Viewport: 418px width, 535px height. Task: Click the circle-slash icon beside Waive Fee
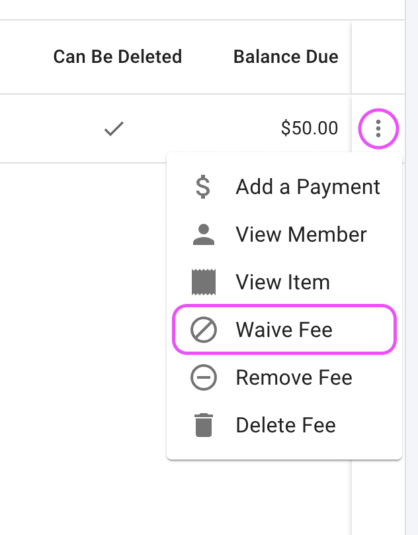(204, 330)
